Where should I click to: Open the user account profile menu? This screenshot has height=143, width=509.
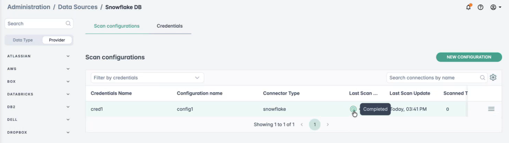(x=495, y=7)
